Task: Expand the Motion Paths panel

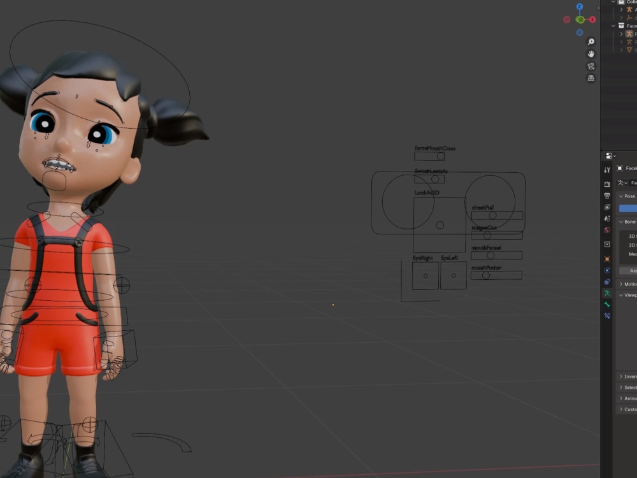Action: tap(621, 284)
